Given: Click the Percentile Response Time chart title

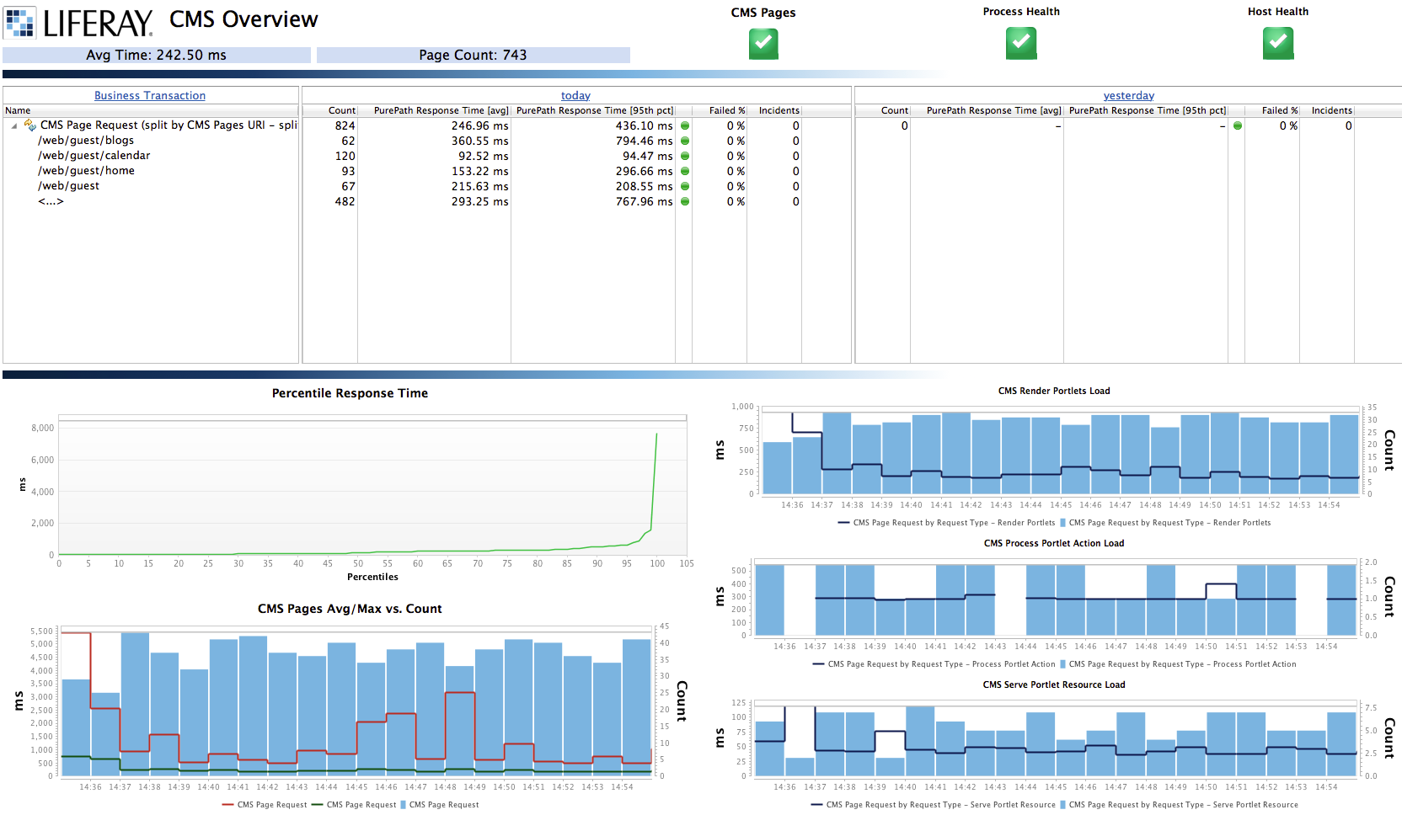Looking at the screenshot, I should 350,393.
